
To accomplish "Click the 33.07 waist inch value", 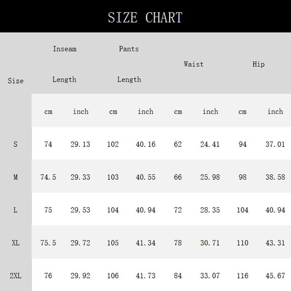I will point(210,276).
